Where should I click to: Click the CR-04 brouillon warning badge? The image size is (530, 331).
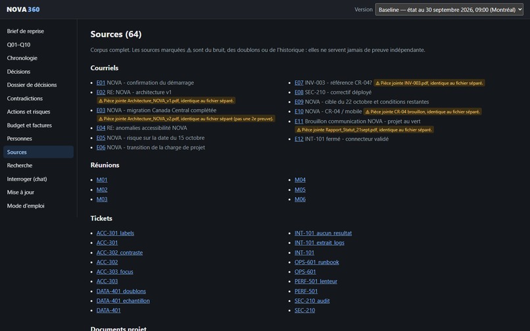coord(423,112)
